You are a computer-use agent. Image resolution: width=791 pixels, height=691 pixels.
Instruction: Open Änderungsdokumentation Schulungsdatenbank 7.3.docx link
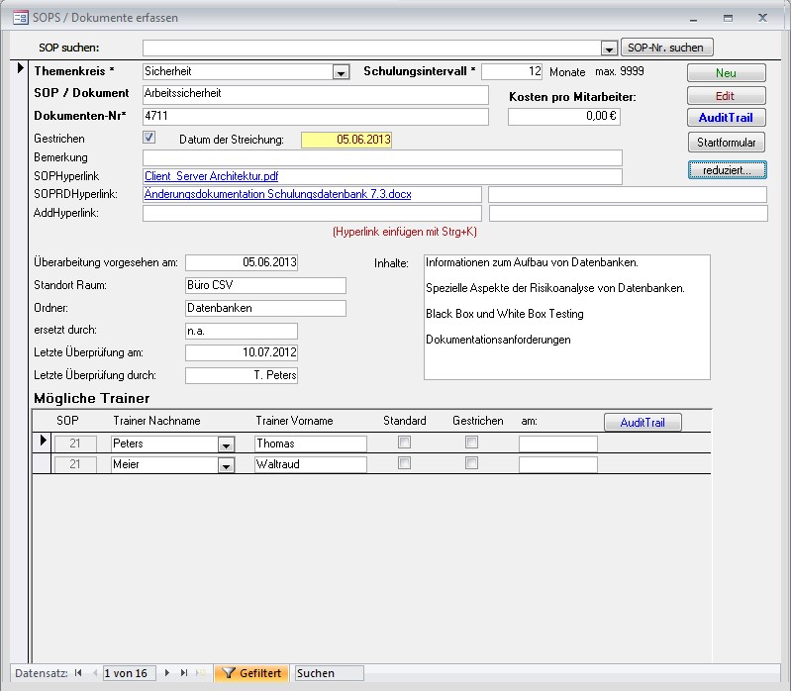point(277,194)
